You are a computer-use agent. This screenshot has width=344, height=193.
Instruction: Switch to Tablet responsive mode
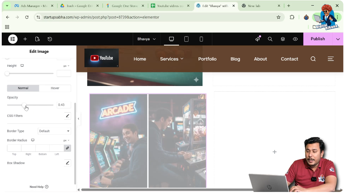click(186, 39)
